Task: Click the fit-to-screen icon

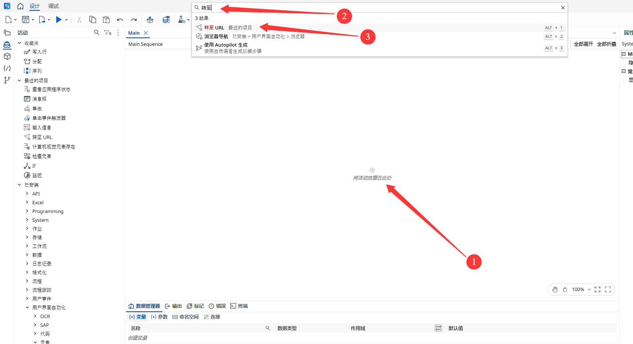Action: [x=598, y=289]
